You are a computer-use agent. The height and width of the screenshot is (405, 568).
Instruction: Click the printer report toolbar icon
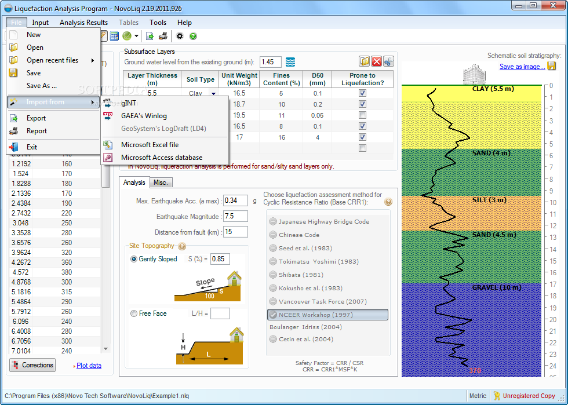(163, 36)
